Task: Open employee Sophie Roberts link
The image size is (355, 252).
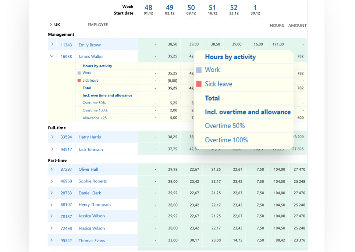Action: coord(92,181)
